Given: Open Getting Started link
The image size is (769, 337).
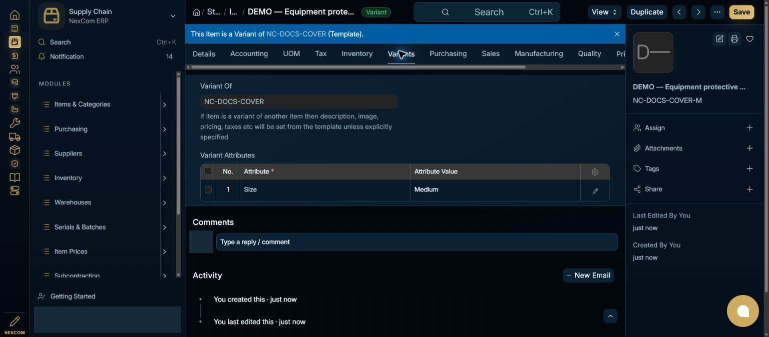Looking at the screenshot, I should pos(73,296).
